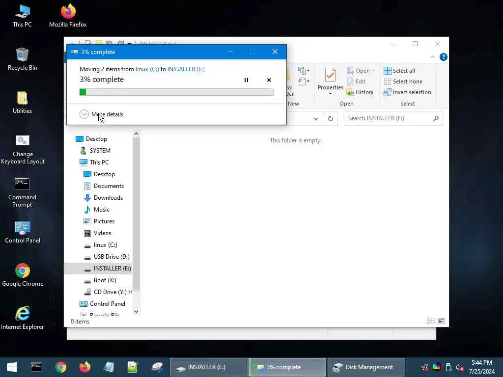Open Change Keyboard Layout desktop icon
Screen dimensions: 503x377
coord(23,149)
